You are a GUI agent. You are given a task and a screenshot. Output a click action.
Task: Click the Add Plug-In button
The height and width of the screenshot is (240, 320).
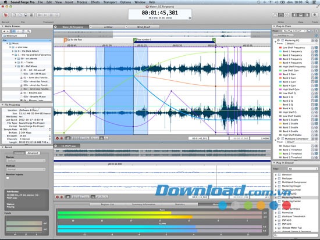[283, 35]
